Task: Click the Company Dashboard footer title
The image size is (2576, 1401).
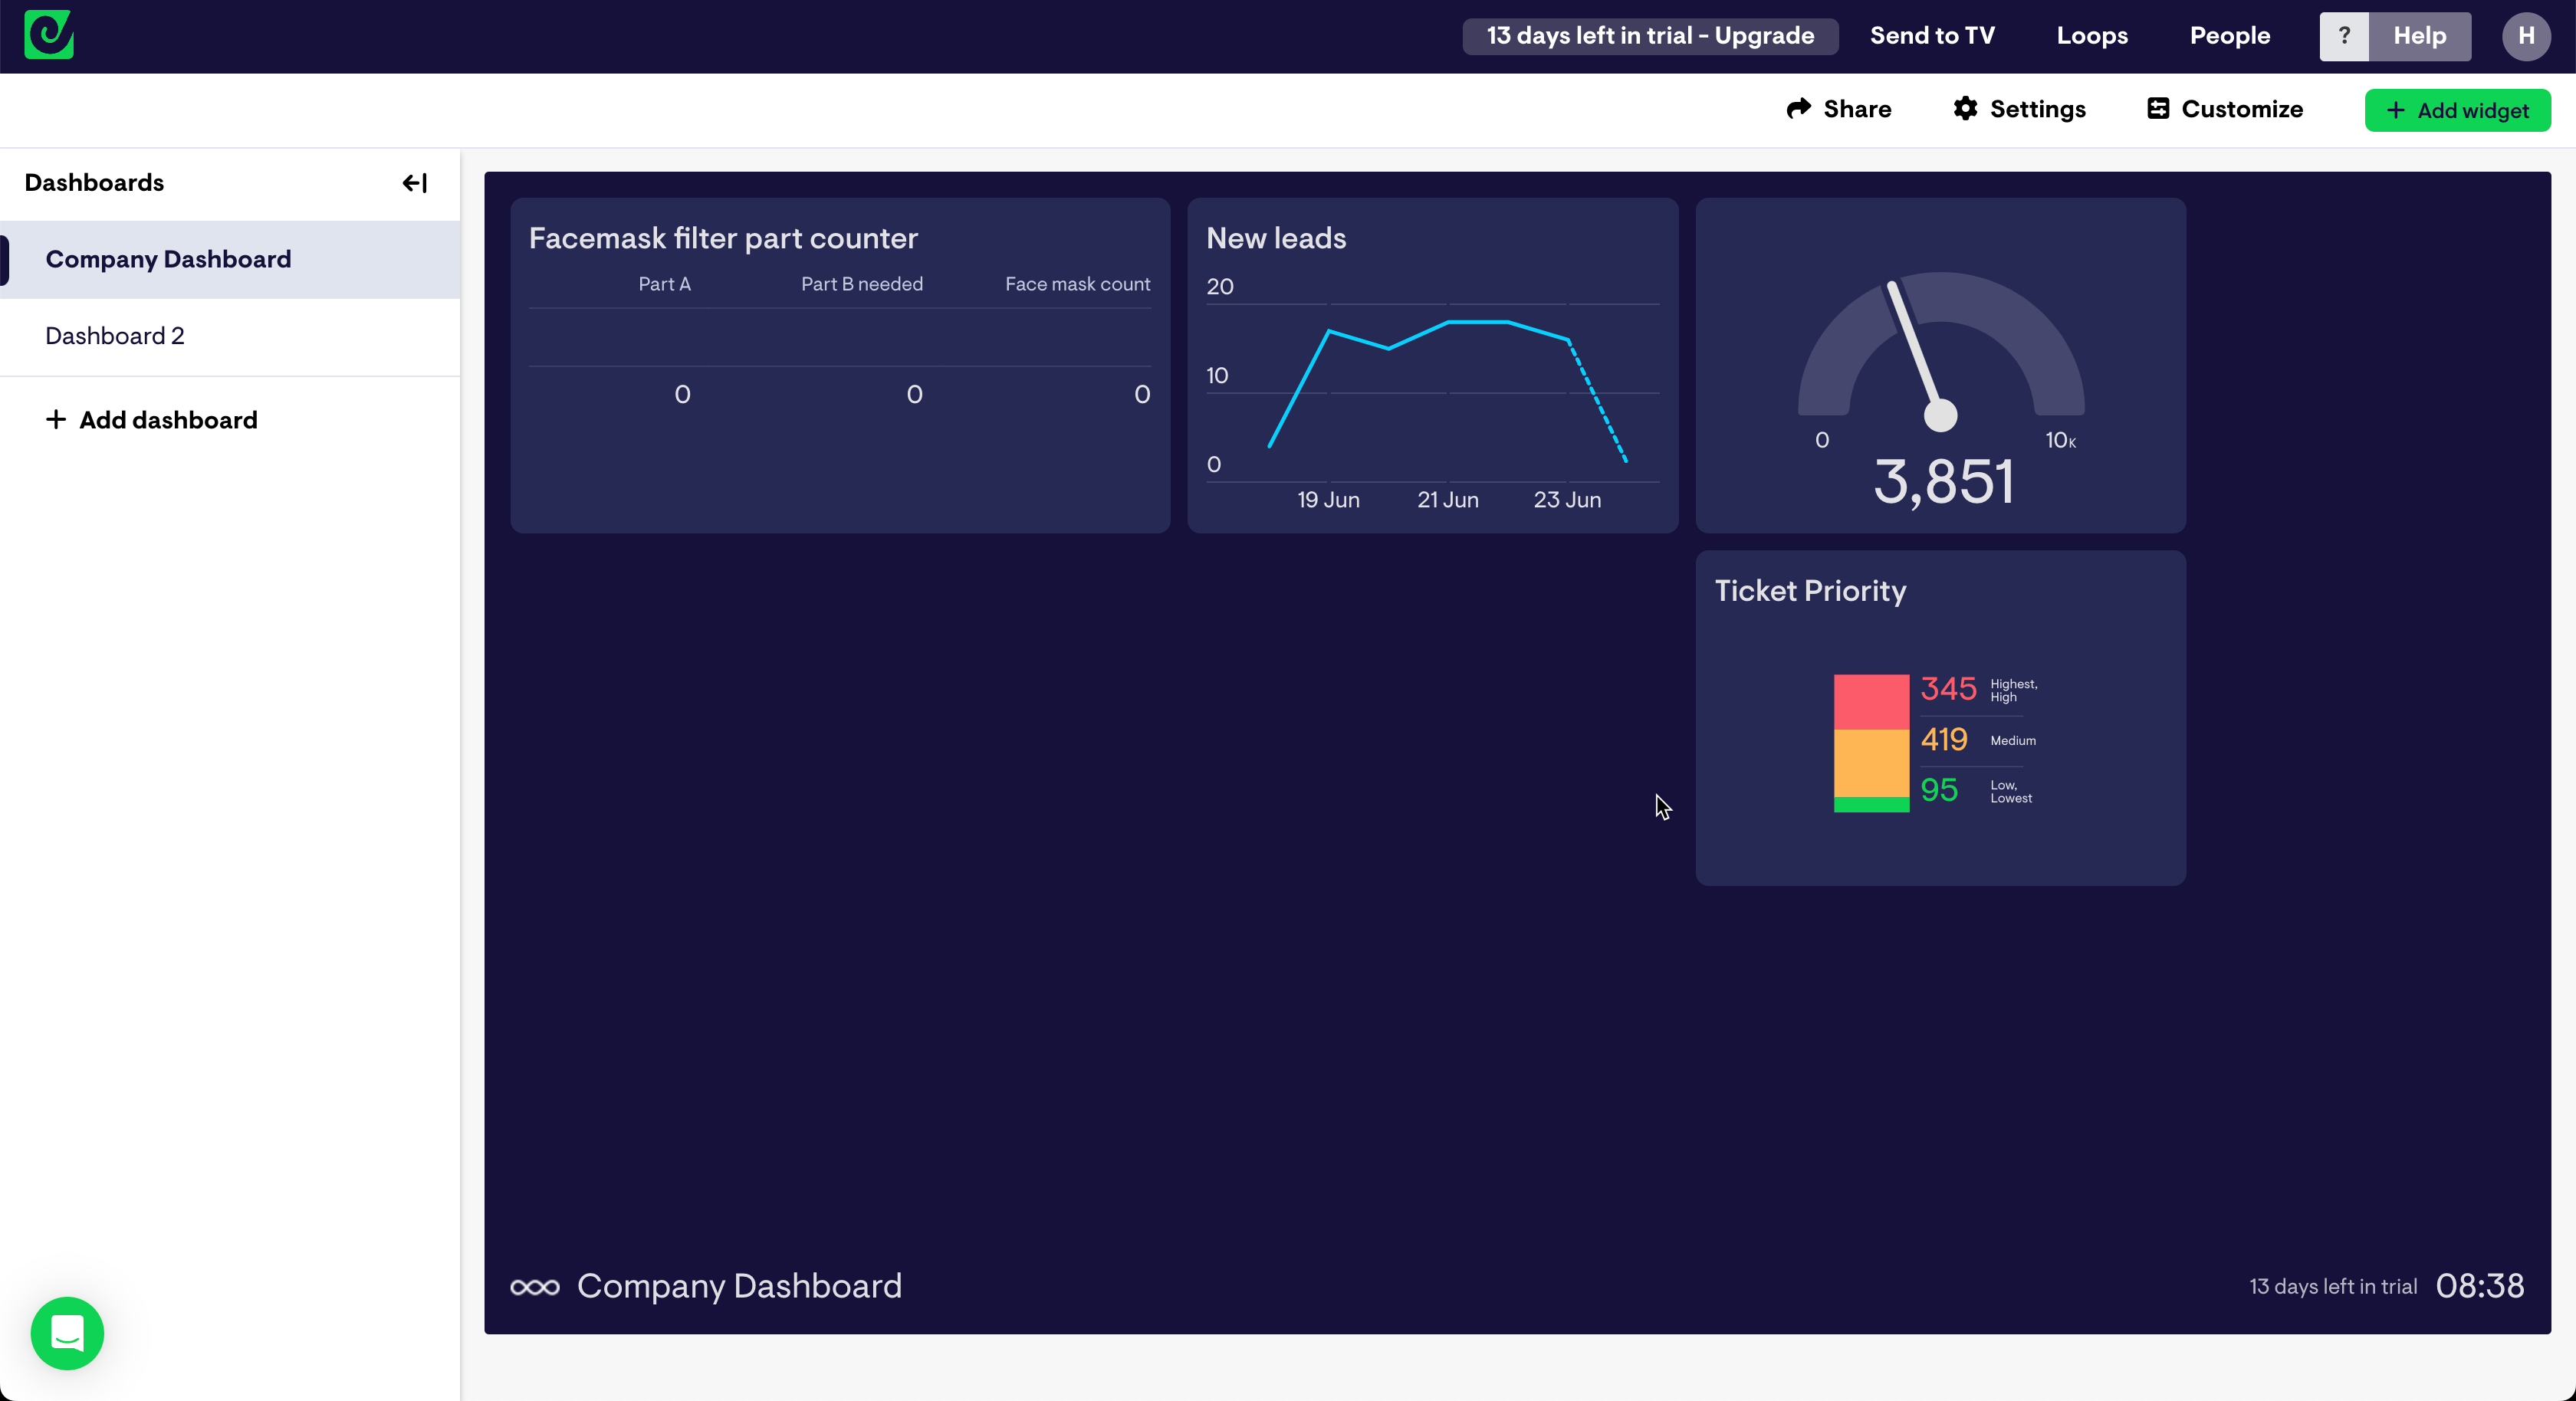Action: 739,1286
